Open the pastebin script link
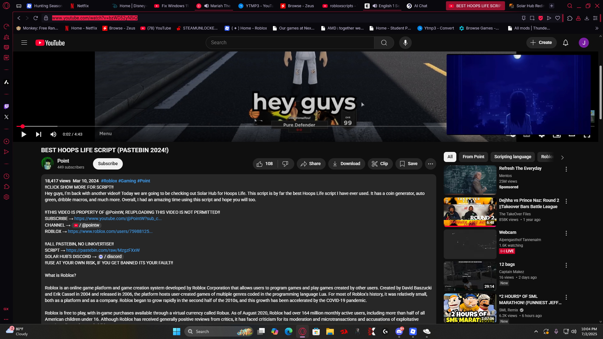This screenshot has width=603, height=339. (x=103, y=250)
